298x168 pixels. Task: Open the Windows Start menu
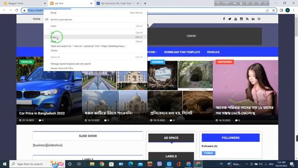coord(5,164)
